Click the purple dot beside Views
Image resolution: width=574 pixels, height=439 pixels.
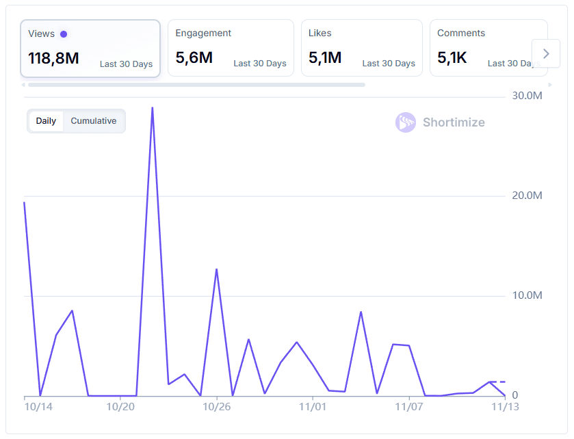[64, 34]
